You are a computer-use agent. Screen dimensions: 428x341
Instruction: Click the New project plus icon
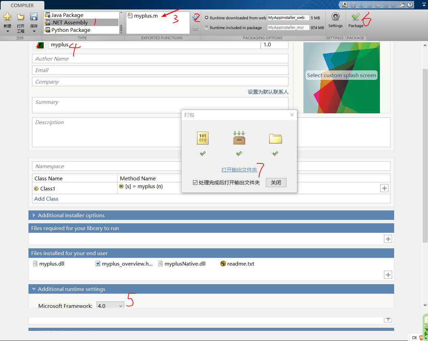(7, 17)
